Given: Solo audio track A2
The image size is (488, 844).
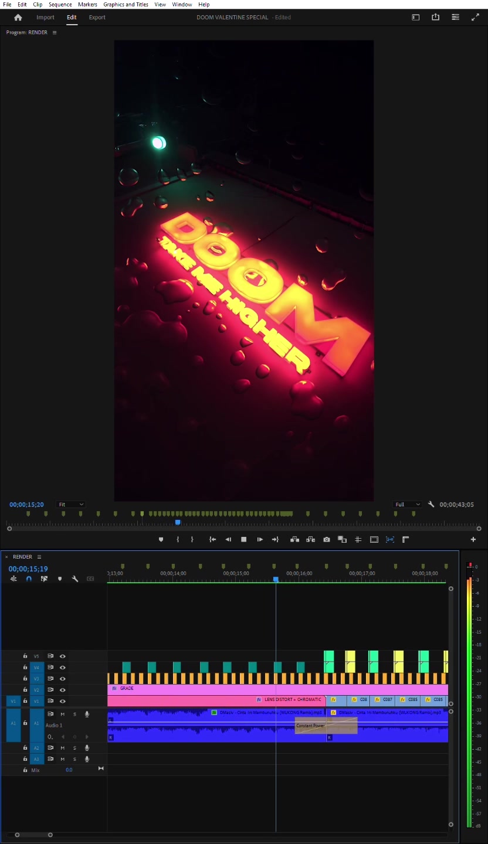Looking at the screenshot, I should click(74, 748).
